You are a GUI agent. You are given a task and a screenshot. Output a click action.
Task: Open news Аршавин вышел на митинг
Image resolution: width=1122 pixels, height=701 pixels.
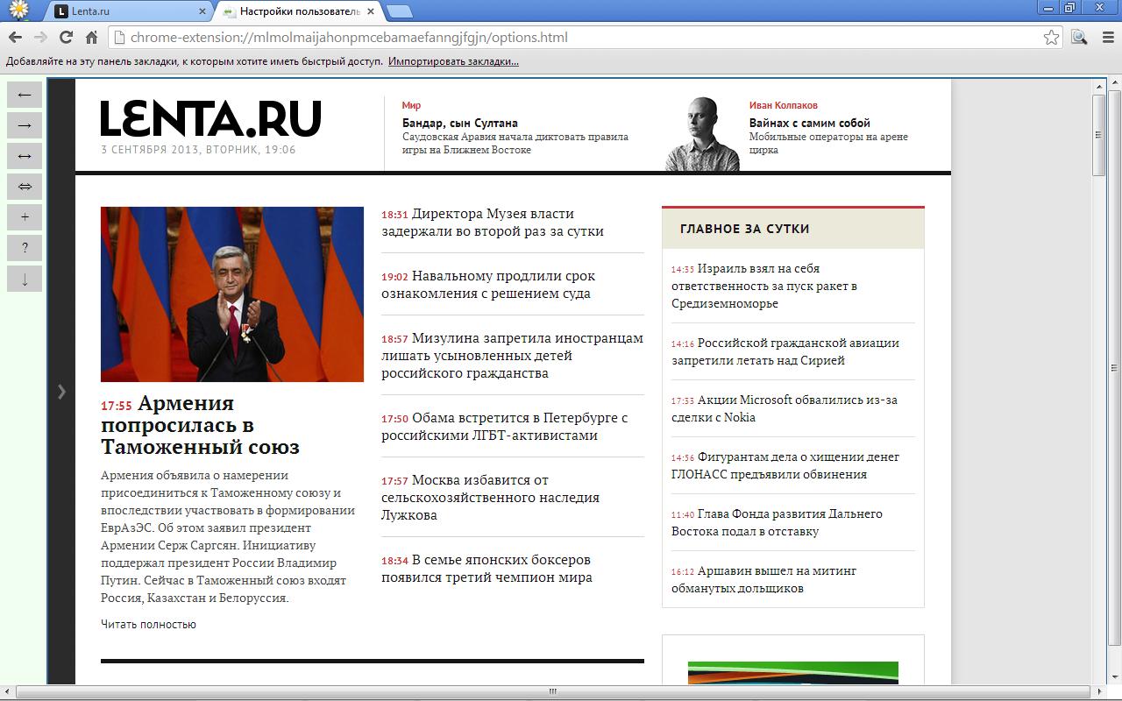coord(764,579)
